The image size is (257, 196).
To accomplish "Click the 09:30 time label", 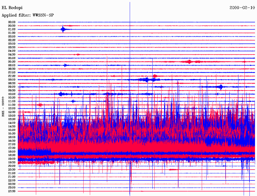I will (x=12, y=90).
